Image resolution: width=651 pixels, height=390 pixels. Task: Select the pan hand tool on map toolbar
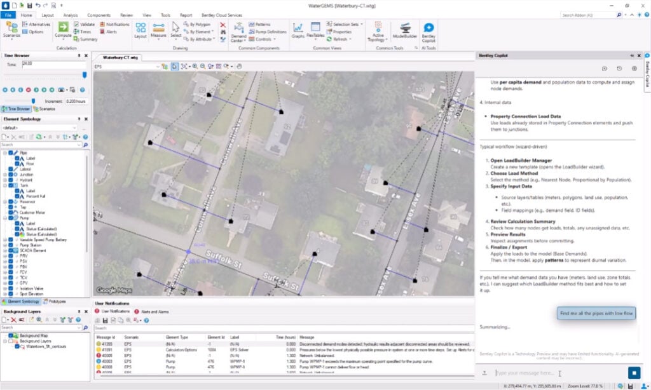point(240,67)
